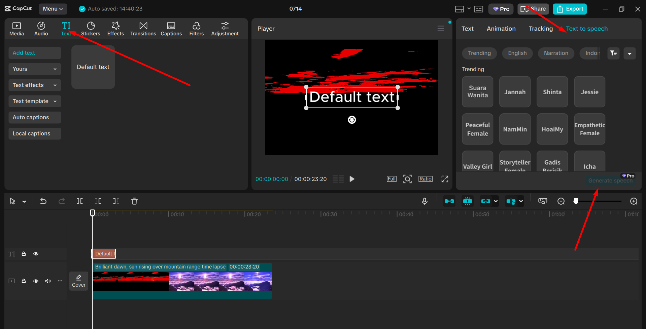Open the player hamburger menu
This screenshot has width=646, height=329.
point(441,29)
